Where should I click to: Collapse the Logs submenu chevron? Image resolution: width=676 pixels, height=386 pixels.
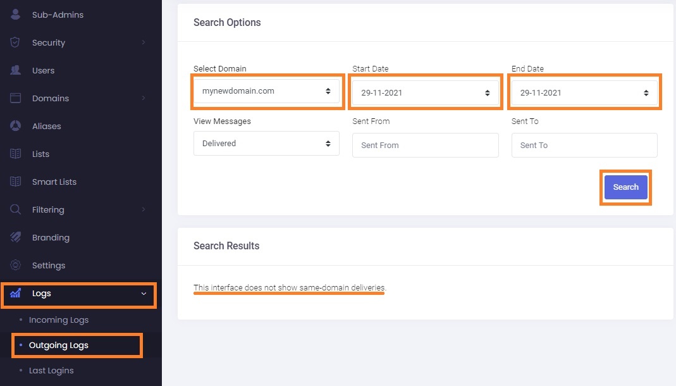coord(144,293)
